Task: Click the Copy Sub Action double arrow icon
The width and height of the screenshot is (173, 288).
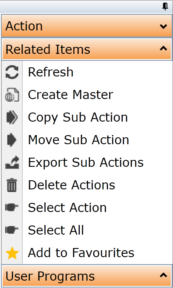Action: click(x=12, y=117)
